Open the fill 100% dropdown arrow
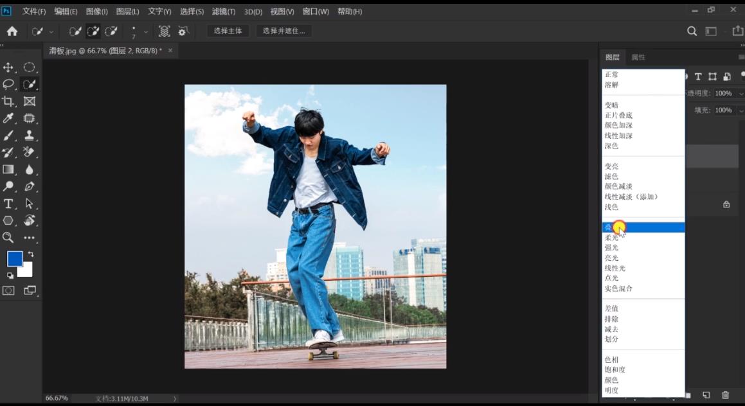 741,110
